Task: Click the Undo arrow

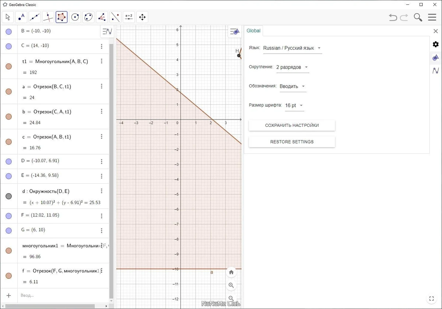Action: pyautogui.click(x=393, y=17)
